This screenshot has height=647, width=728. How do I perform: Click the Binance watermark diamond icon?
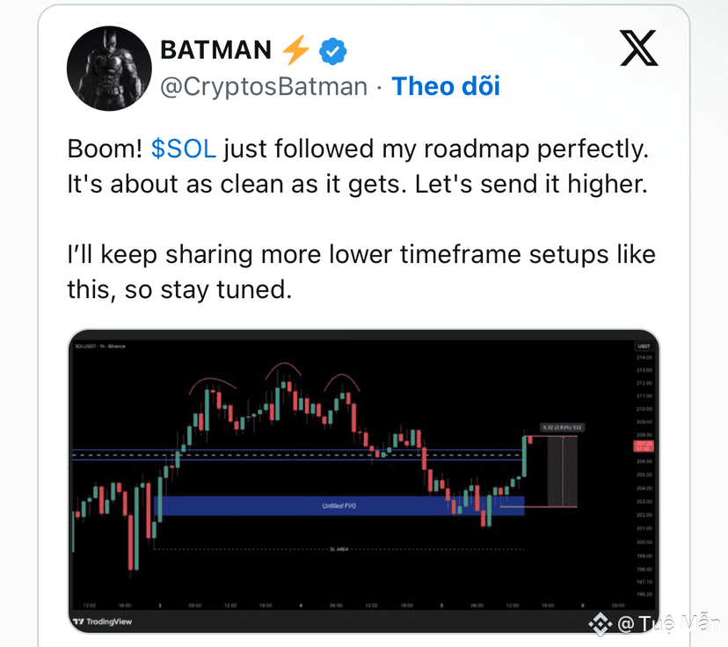click(601, 623)
